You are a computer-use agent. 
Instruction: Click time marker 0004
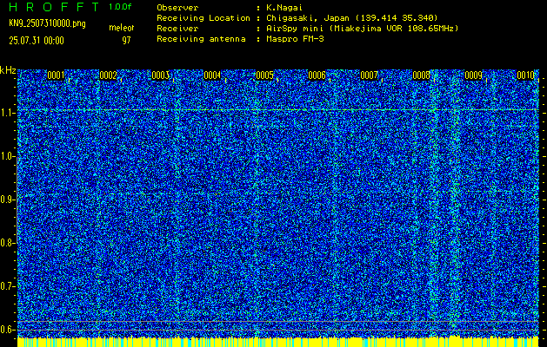point(212,75)
